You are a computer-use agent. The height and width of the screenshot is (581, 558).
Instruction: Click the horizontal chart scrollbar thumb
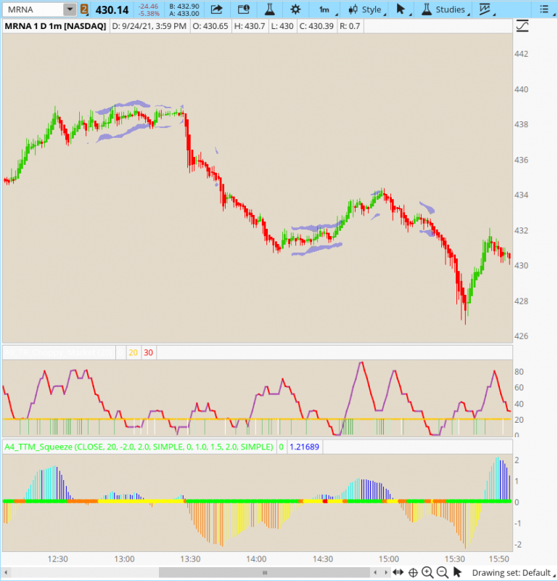(265, 572)
